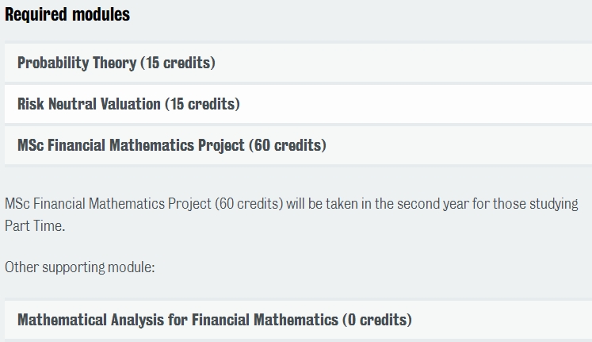Screen dimensions: 592x342
Task: Click the word Neutral in second module title
Action: point(72,104)
